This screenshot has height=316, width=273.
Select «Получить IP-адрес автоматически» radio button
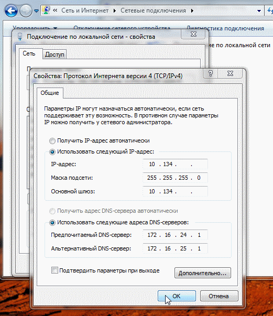[52, 140]
